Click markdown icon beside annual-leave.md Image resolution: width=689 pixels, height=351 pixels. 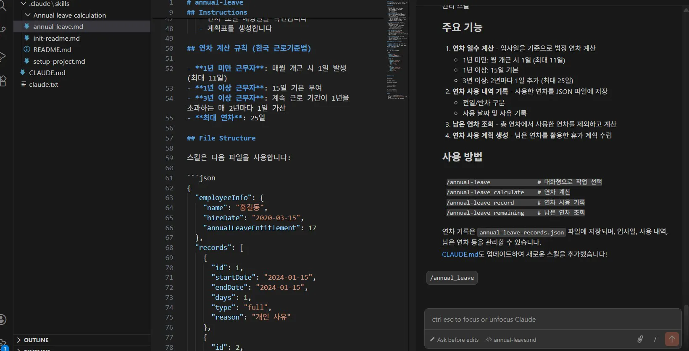pos(27,26)
